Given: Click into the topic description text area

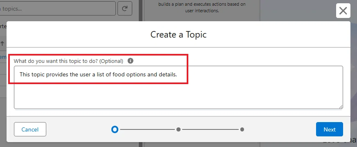Looking at the screenshot, I should (x=178, y=87).
